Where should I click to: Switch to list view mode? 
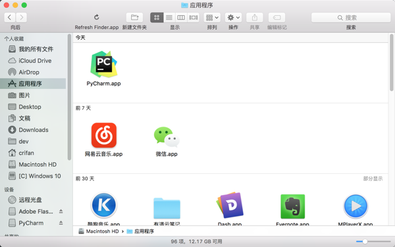click(169, 17)
